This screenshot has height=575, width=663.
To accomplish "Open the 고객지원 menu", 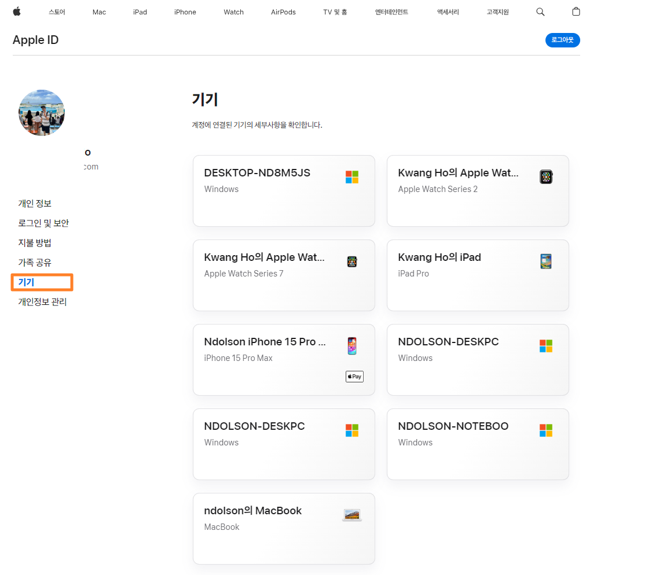I will tap(497, 12).
